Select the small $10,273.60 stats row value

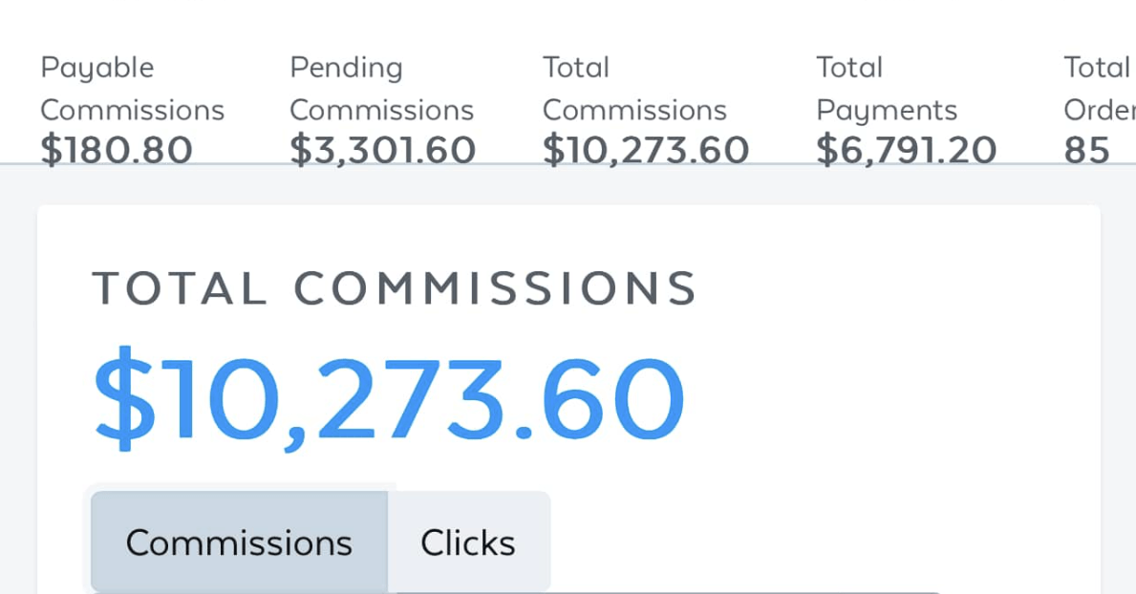646,150
